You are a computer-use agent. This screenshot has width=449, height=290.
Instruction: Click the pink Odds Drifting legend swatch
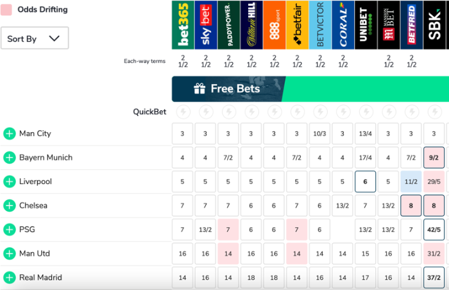coord(6,10)
